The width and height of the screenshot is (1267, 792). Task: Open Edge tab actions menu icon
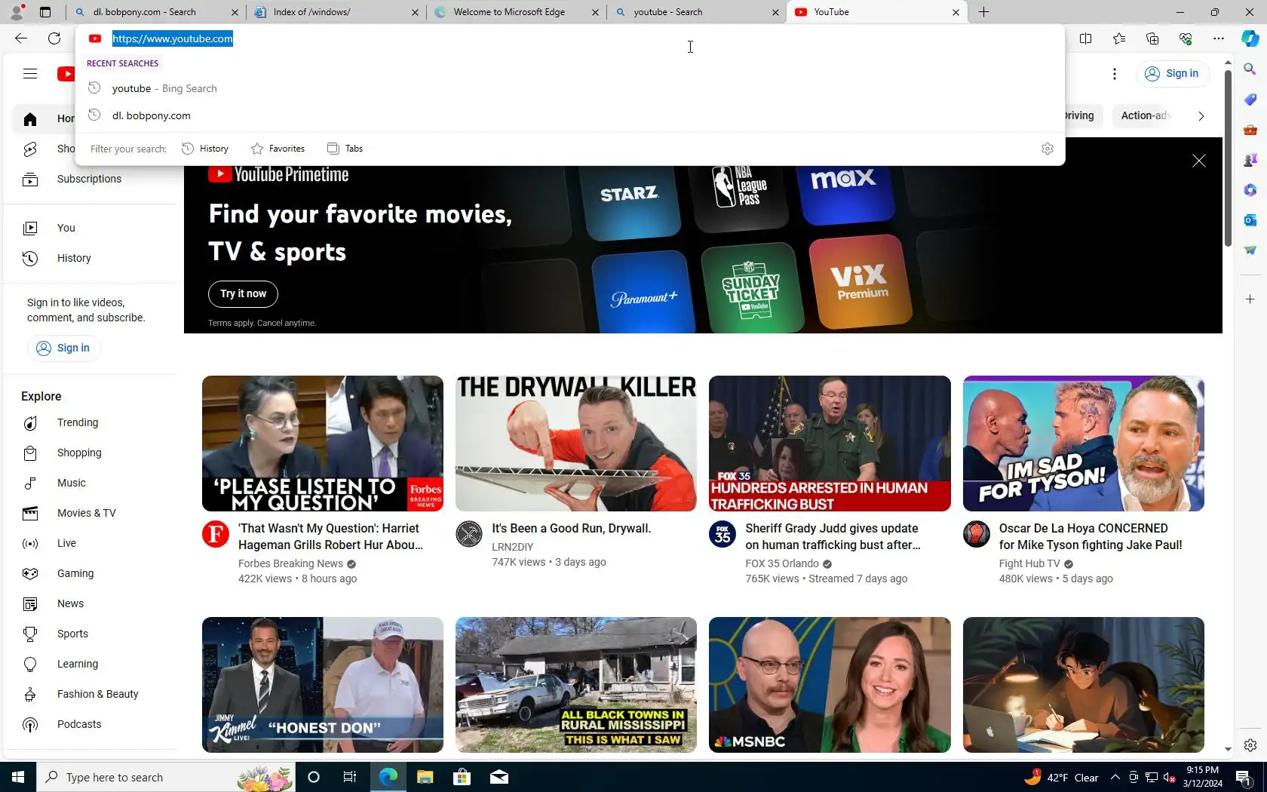(45, 12)
